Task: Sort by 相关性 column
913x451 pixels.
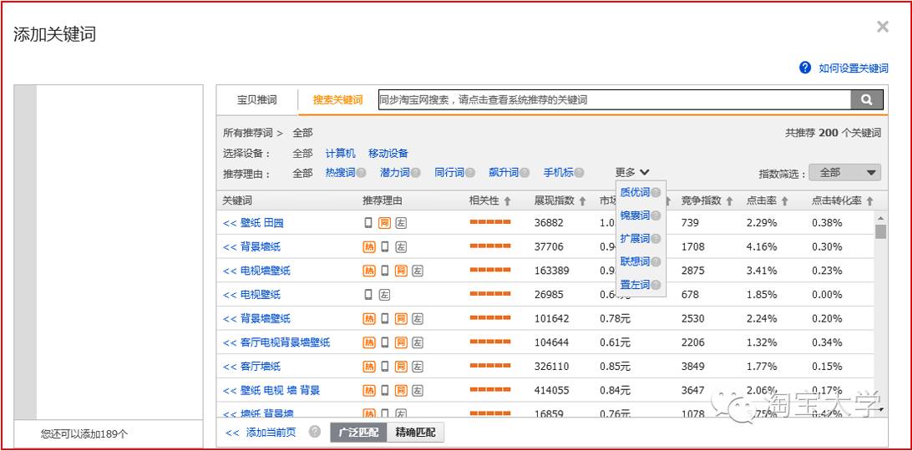Action: tap(489, 200)
